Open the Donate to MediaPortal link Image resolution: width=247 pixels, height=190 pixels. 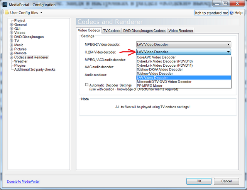[x=23, y=182]
